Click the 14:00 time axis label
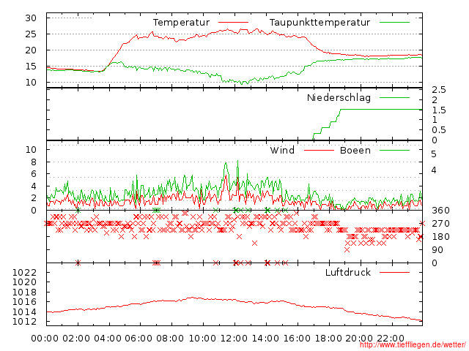This screenshot has width=469, height=351. [x=265, y=338]
